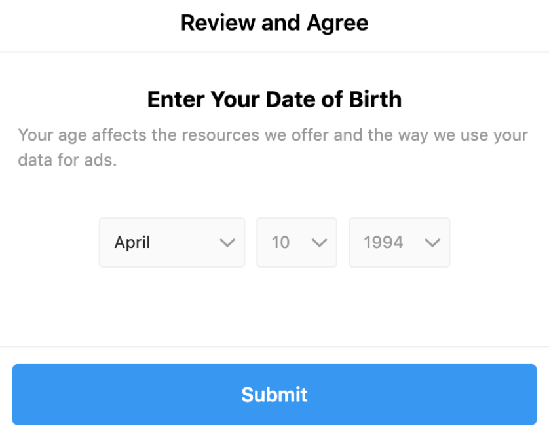Click the "Your age affects the resources" line

click(273, 135)
